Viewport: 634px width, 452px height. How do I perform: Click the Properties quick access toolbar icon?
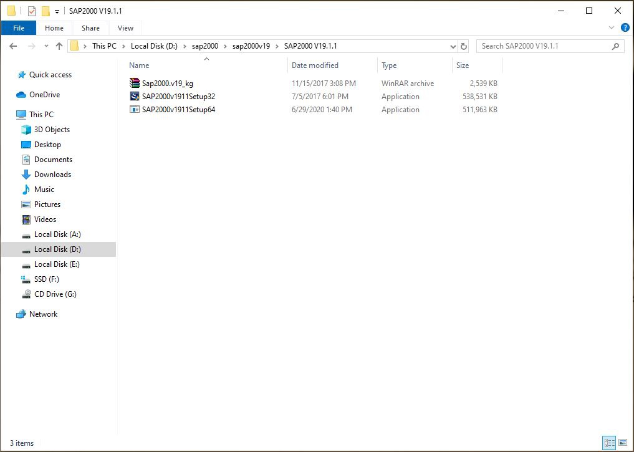tap(32, 11)
